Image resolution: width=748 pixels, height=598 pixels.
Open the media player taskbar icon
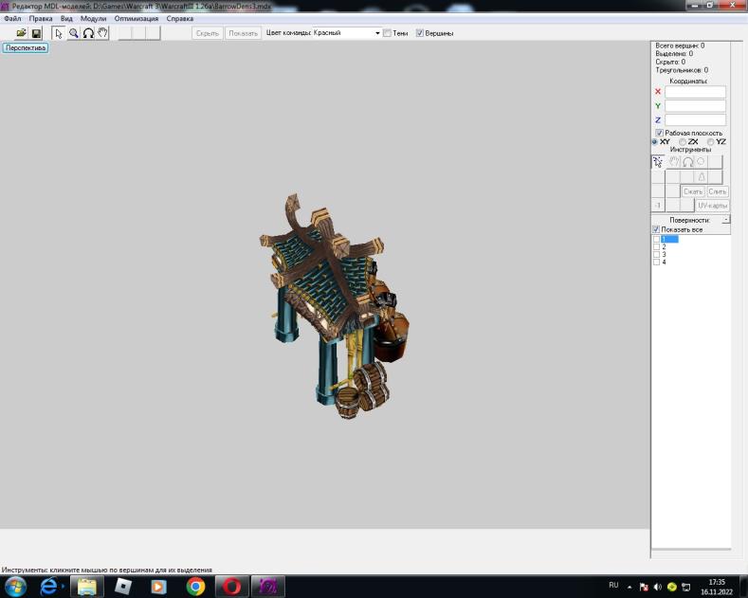159,586
